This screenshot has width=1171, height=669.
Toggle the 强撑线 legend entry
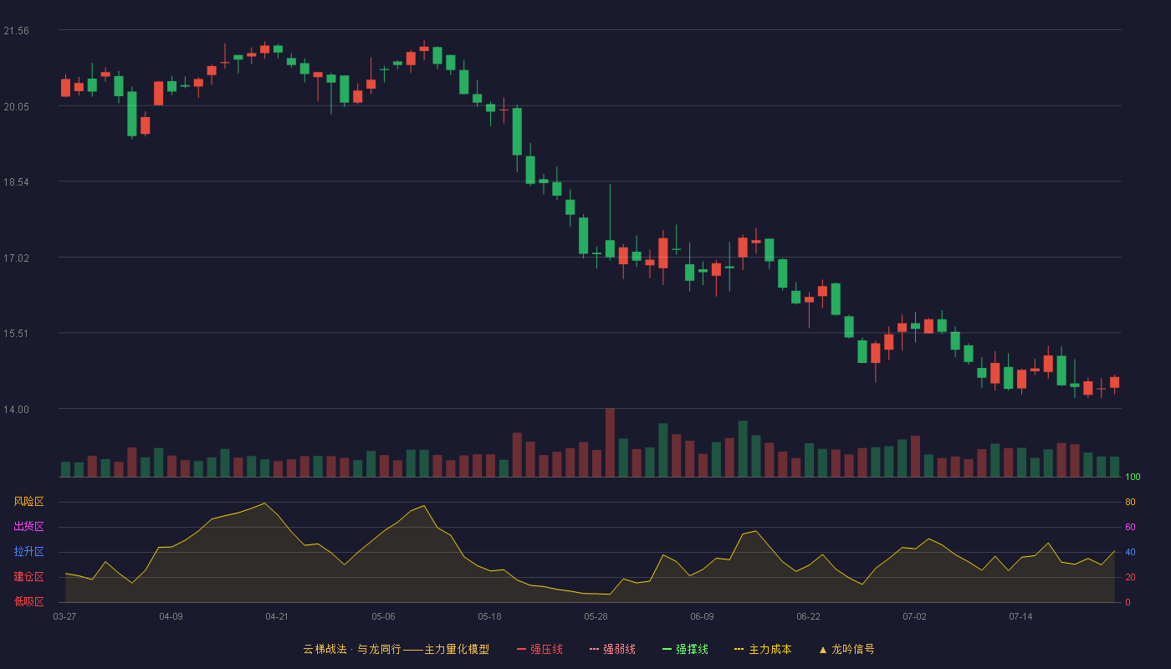pos(685,649)
